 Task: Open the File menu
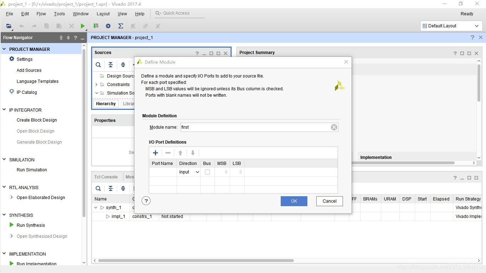[10, 14]
